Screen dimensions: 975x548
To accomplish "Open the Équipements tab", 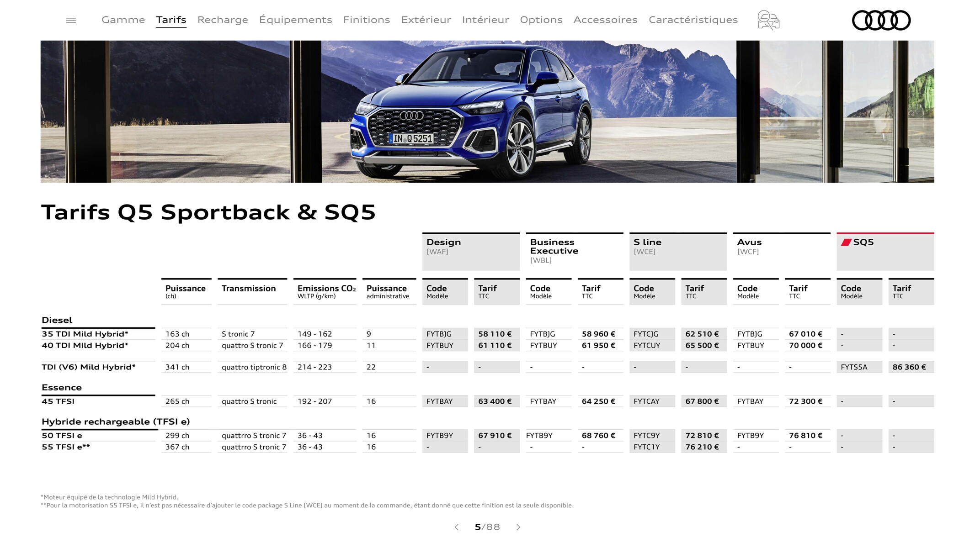I will [x=296, y=20].
